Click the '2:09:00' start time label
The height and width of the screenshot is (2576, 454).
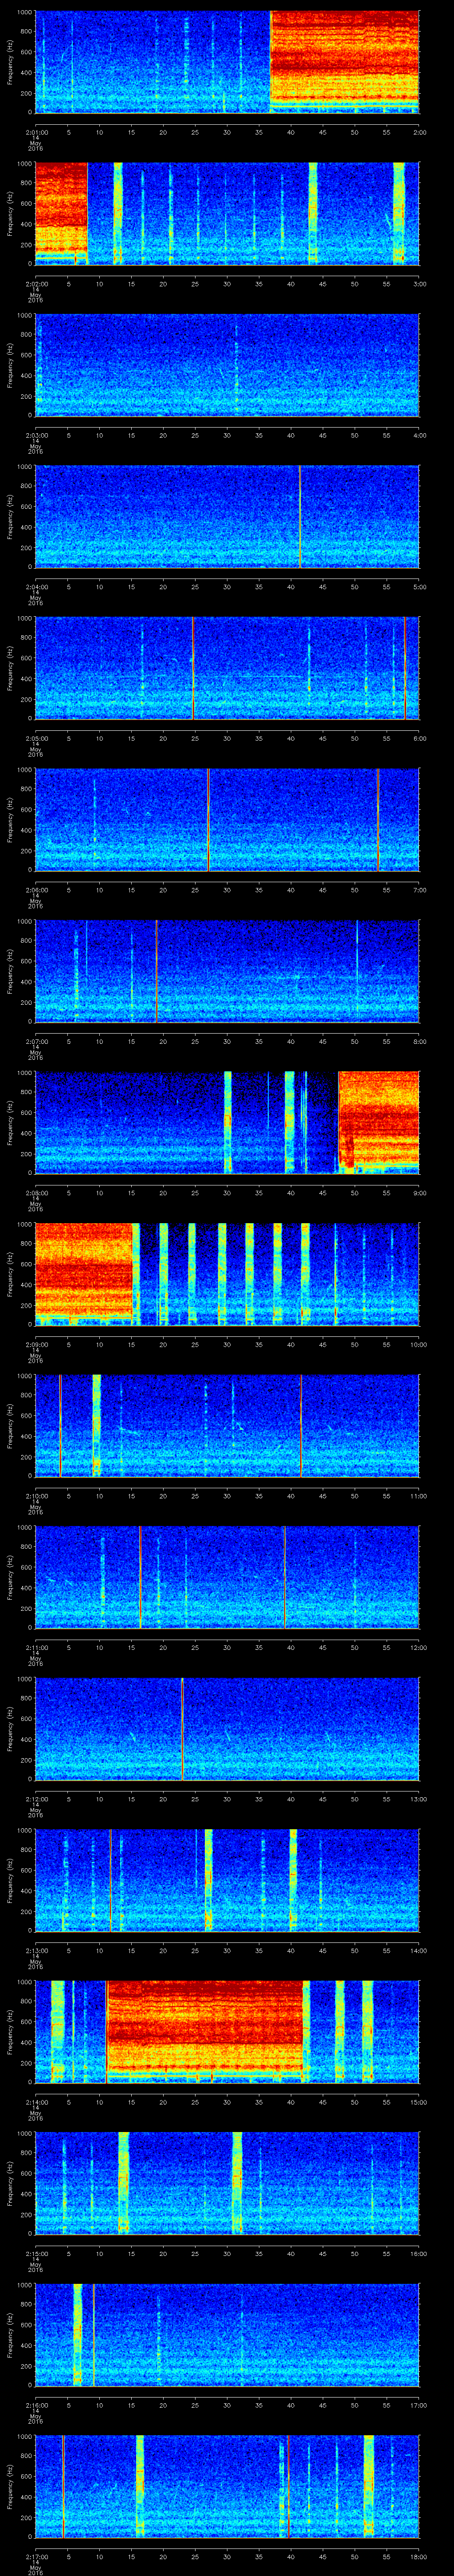coord(36,1344)
